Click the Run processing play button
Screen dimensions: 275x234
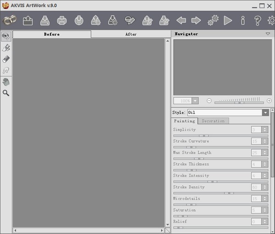click(228, 21)
